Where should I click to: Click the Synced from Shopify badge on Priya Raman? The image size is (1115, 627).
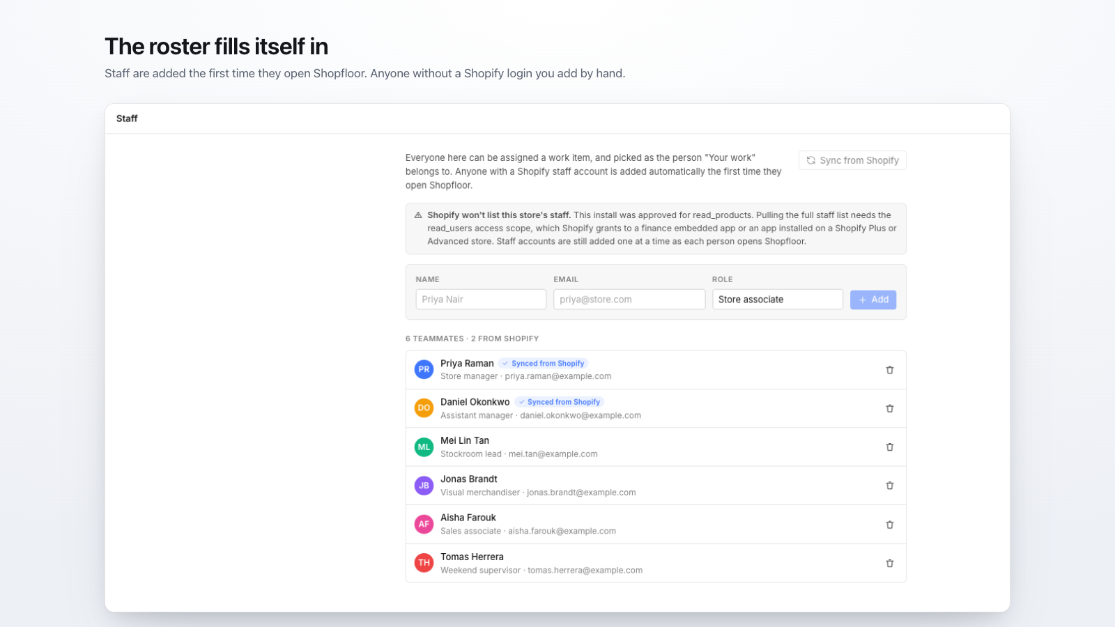(544, 364)
